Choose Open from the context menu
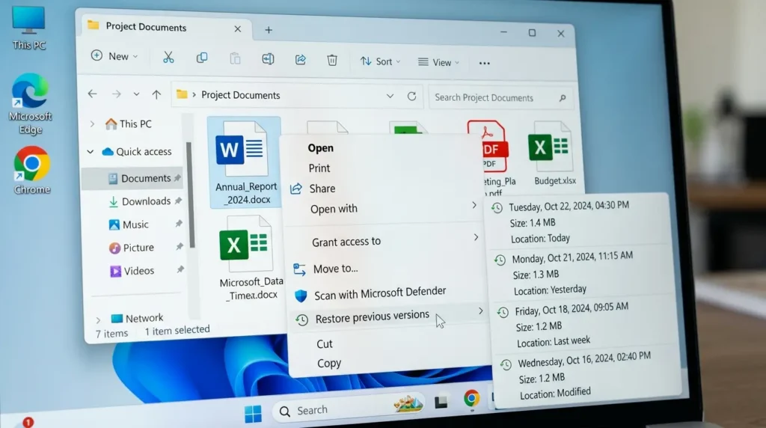This screenshot has height=428, width=766. tap(320, 148)
